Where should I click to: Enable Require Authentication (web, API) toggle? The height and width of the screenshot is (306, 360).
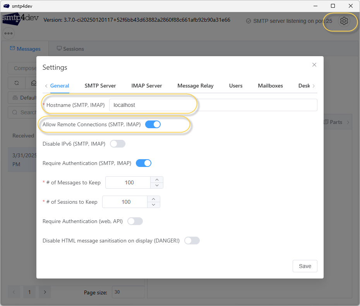(135, 221)
